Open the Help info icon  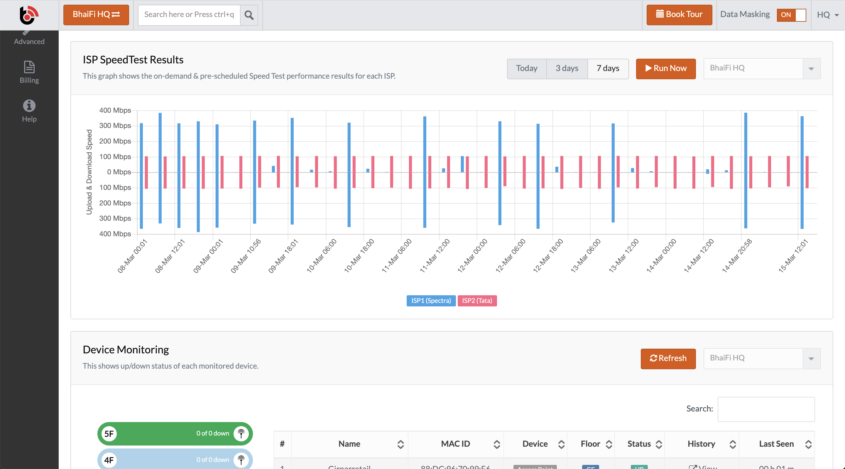[x=29, y=106]
